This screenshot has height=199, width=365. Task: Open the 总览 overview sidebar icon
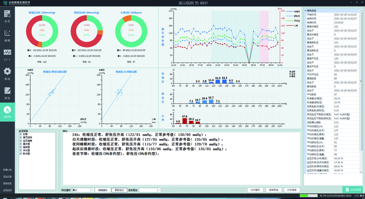pyautogui.click(x=7, y=16)
